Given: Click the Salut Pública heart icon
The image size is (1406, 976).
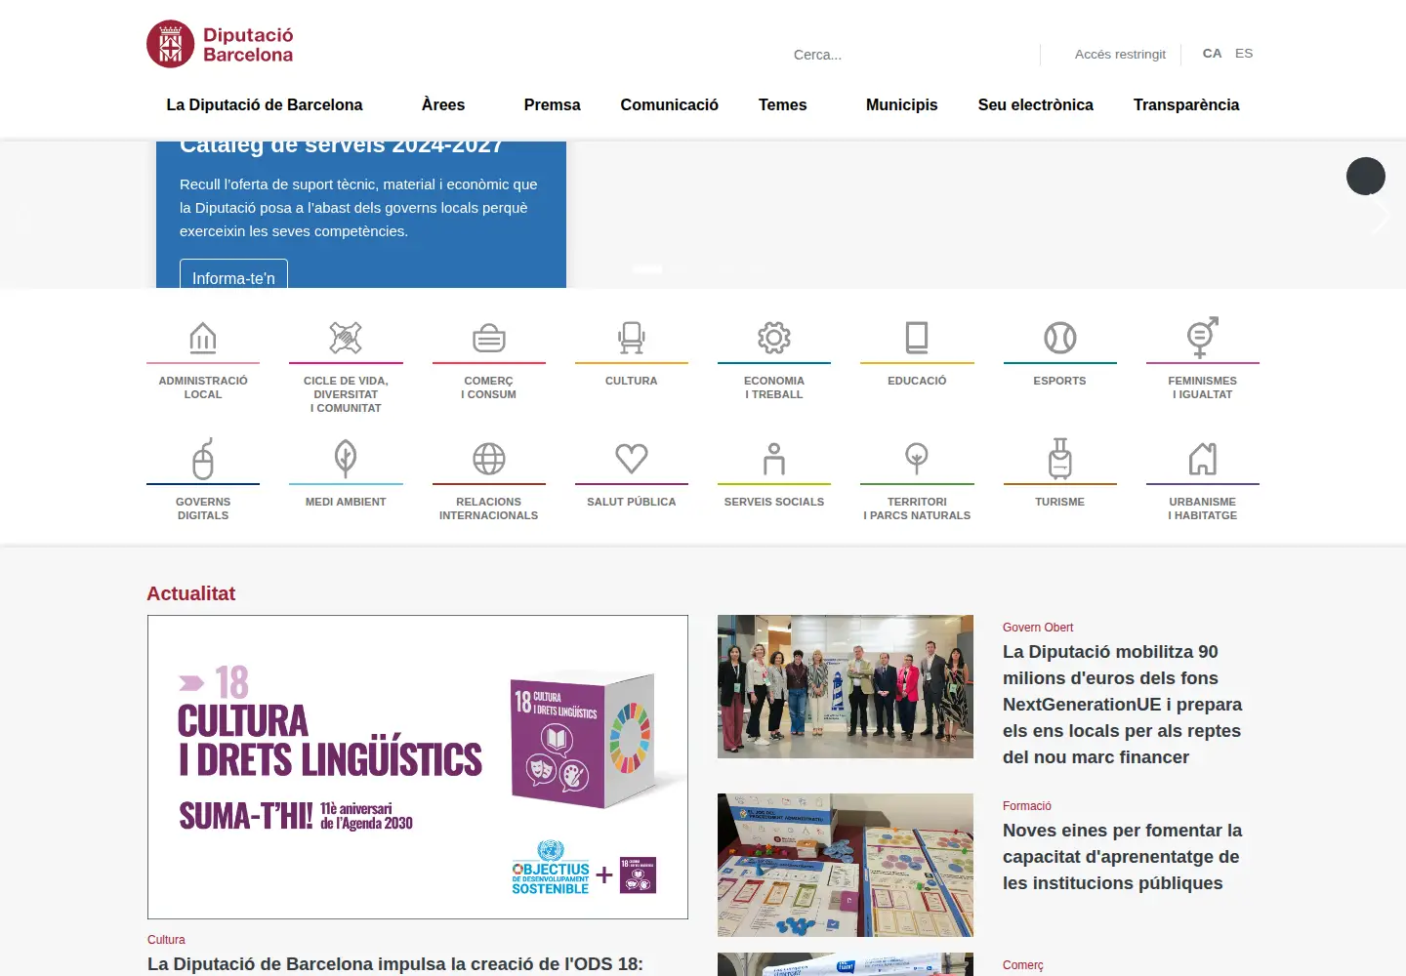Looking at the screenshot, I should point(632,459).
